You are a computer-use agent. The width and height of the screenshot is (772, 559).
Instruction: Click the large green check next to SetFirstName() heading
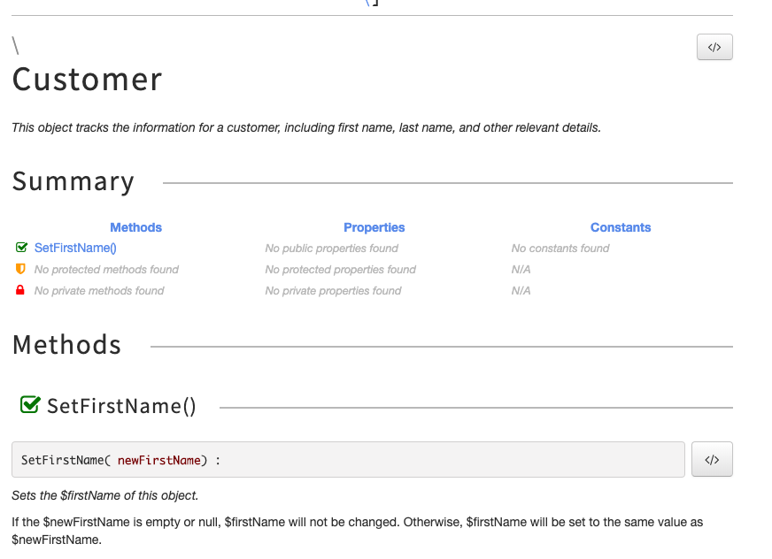coord(30,404)
